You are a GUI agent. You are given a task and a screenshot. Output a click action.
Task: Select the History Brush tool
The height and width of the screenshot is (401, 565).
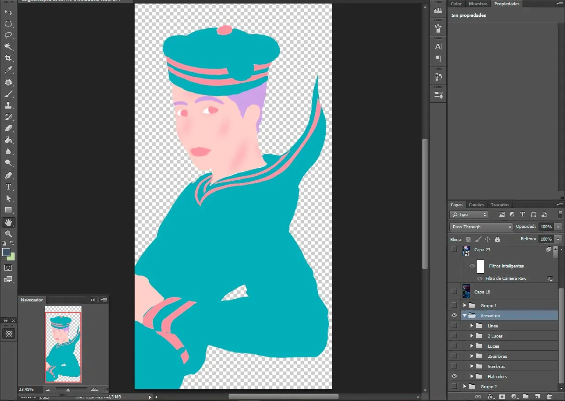point(8,117)
